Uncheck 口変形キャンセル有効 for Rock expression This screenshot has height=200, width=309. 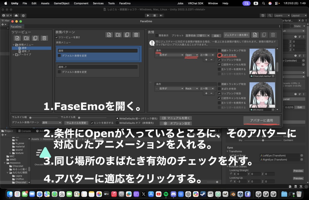(x=219, y=98)
